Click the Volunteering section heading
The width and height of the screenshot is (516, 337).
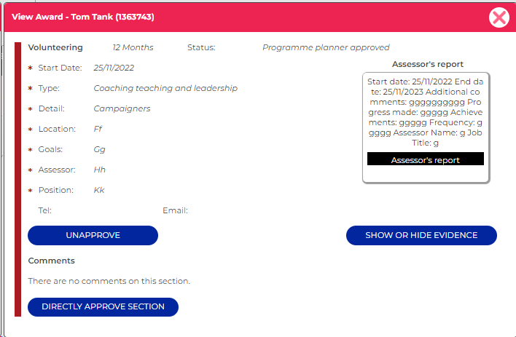pos(55,47)
